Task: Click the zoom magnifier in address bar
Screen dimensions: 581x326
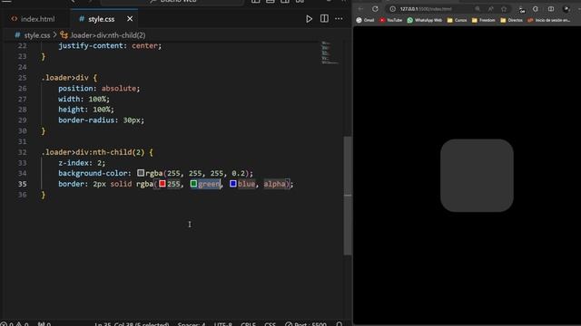Action: click(478, 9)
